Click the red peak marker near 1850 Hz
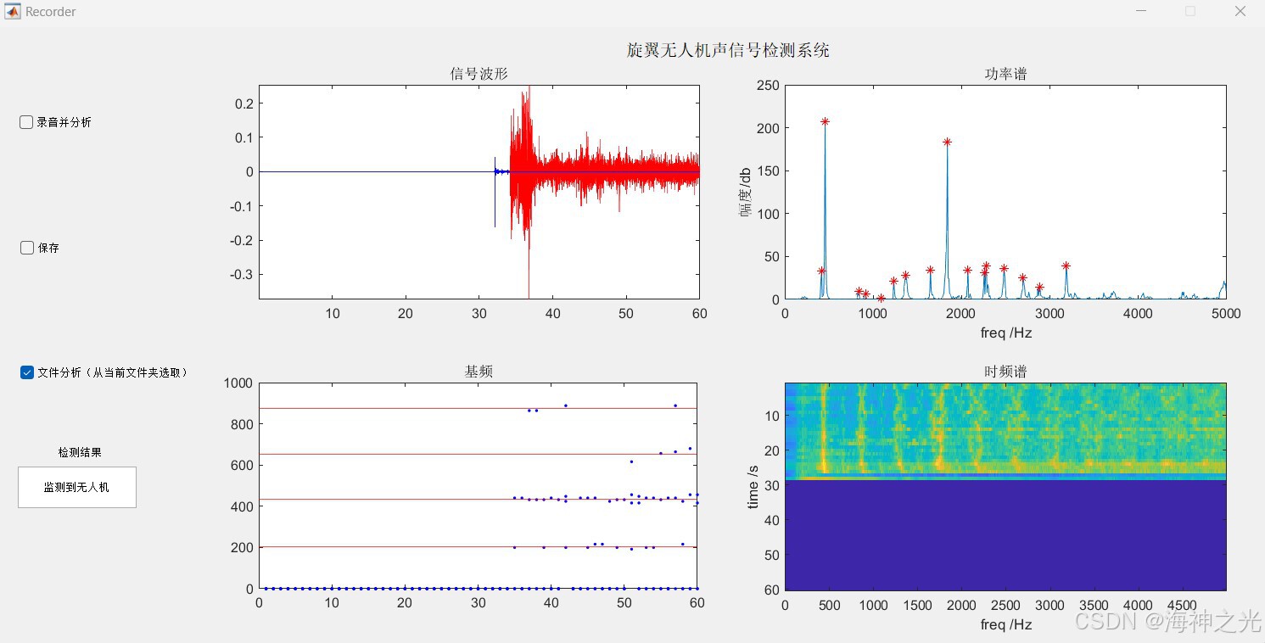This screenshot has height=643, width=1265. pos(947,143)
